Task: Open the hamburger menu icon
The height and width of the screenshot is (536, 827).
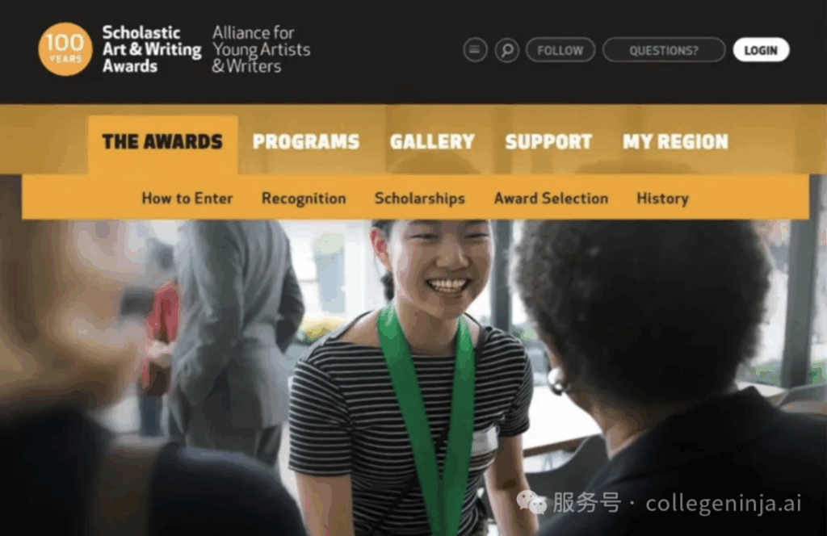Action: (x=475, y=50)
